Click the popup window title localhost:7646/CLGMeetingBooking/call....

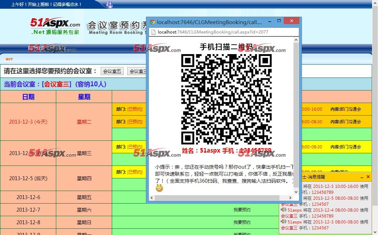tap(209, 22)
